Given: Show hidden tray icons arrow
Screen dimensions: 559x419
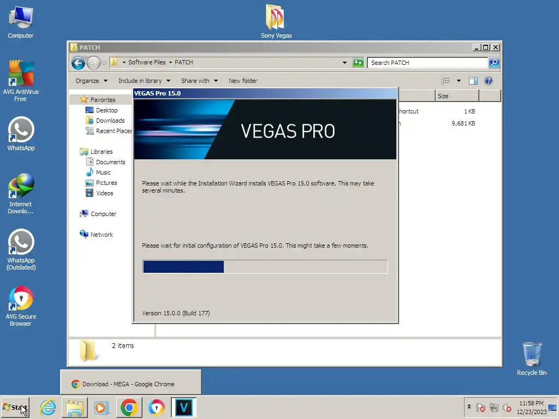Looking at the screenshot, I should pos(469,407).
